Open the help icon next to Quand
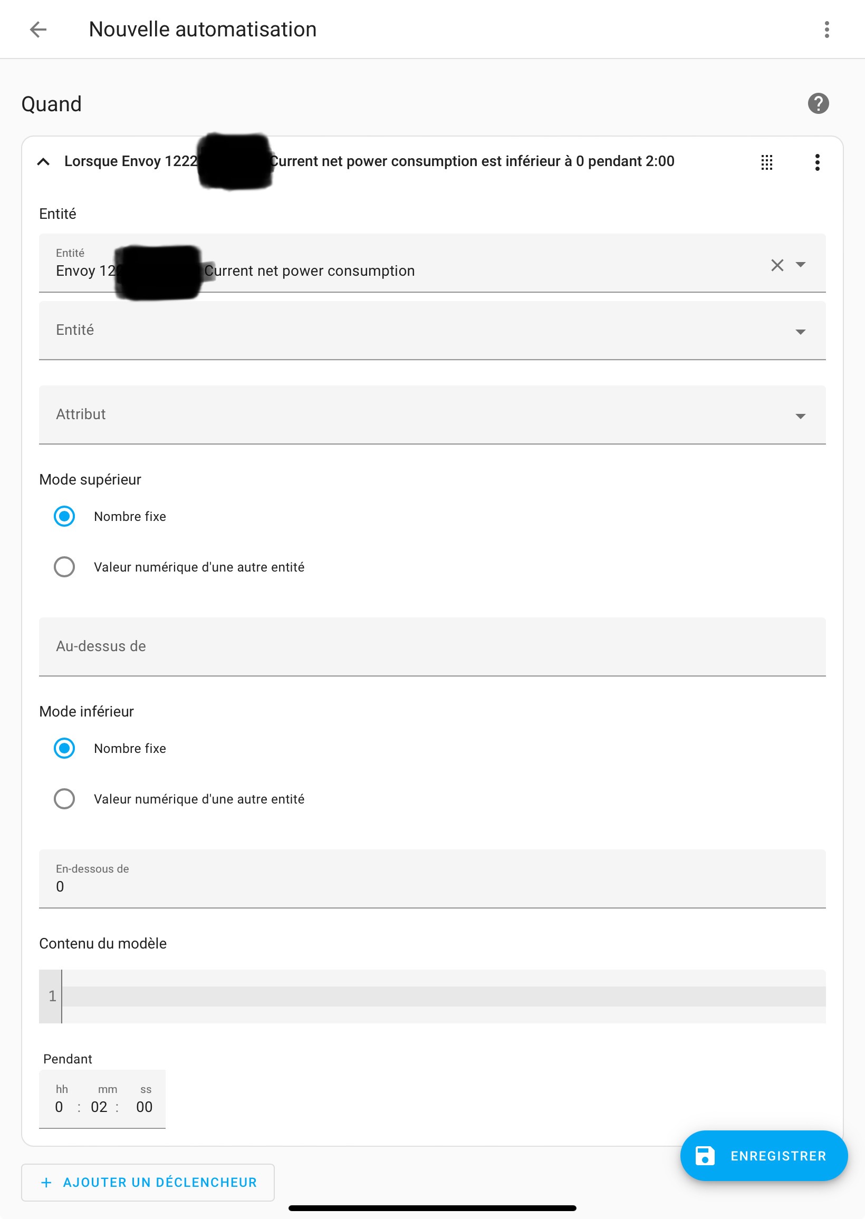The width and height of the screenshot is (865, 1219). coord(818,103)
